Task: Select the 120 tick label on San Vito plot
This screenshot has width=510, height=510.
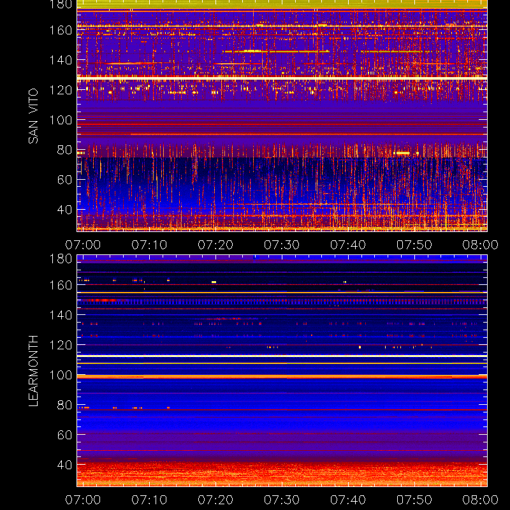Action: (x=61, y=90)
